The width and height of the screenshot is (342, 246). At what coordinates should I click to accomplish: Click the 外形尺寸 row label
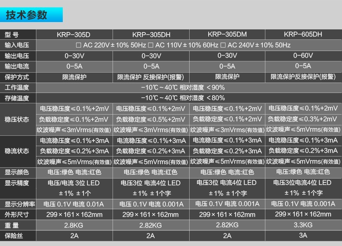pyautogui.click(x=17, y=214)
